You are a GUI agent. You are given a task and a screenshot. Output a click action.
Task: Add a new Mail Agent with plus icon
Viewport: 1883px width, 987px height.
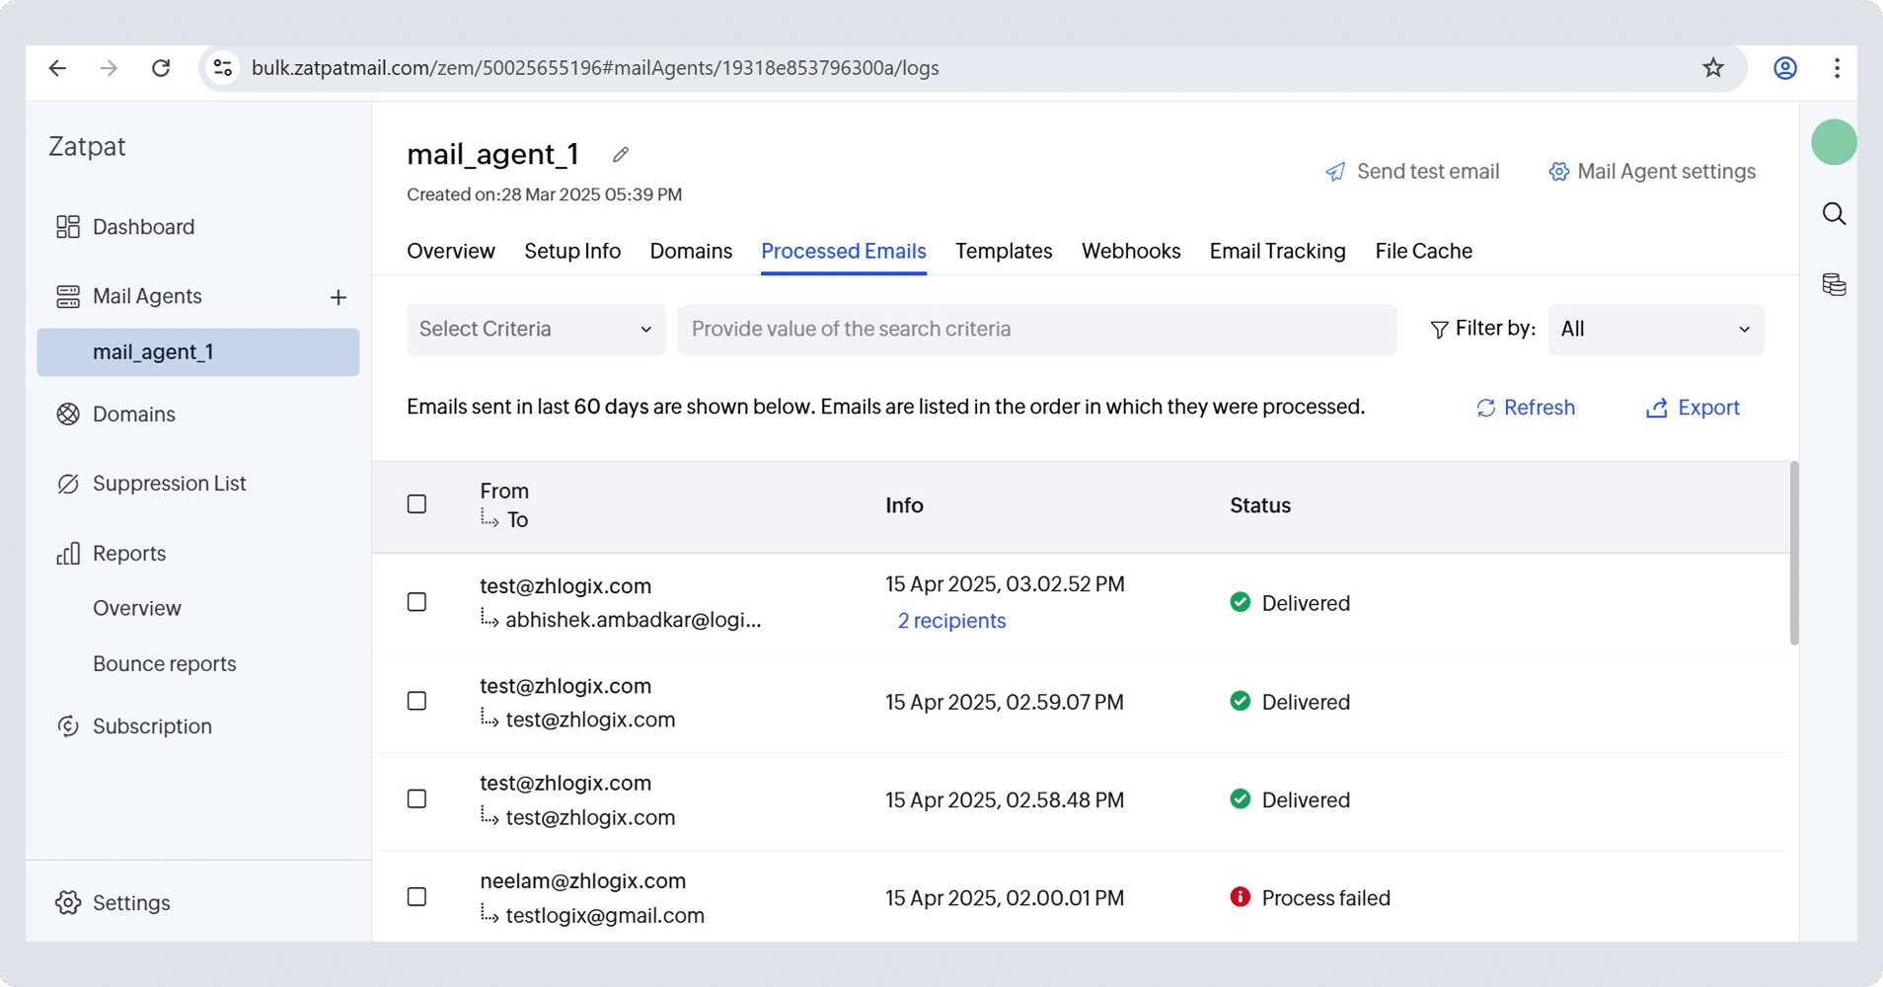[x=339, y=297]
